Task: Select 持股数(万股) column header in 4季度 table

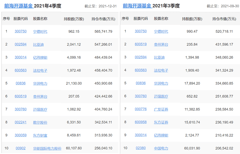Action: (x=74, y=19)
